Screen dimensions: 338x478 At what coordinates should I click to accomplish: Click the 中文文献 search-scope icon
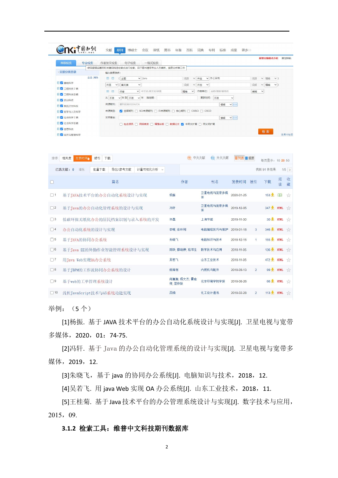(x=189, y=158)
